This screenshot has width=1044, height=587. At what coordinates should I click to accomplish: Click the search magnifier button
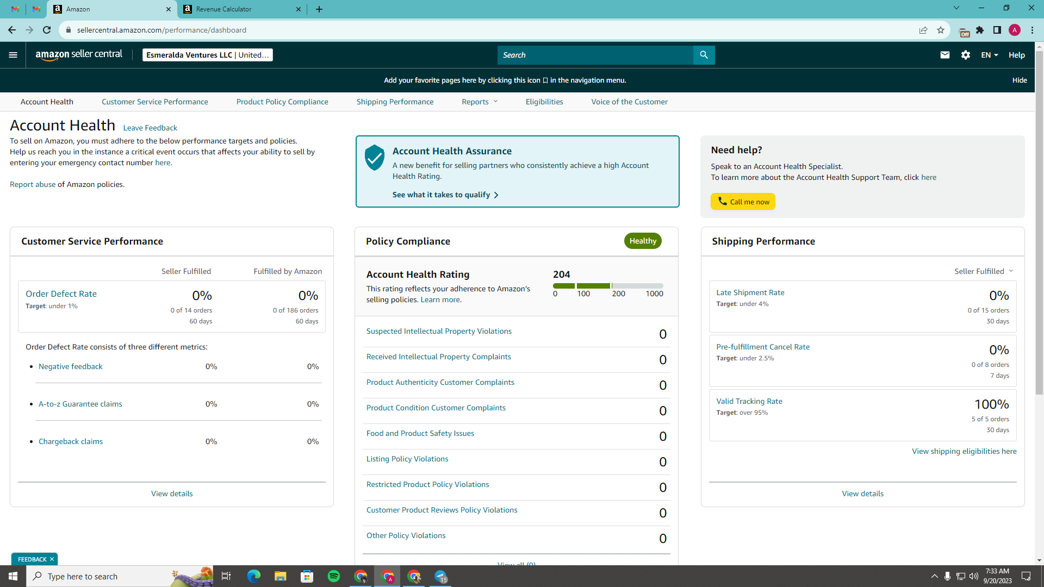(x=704, y=55)
